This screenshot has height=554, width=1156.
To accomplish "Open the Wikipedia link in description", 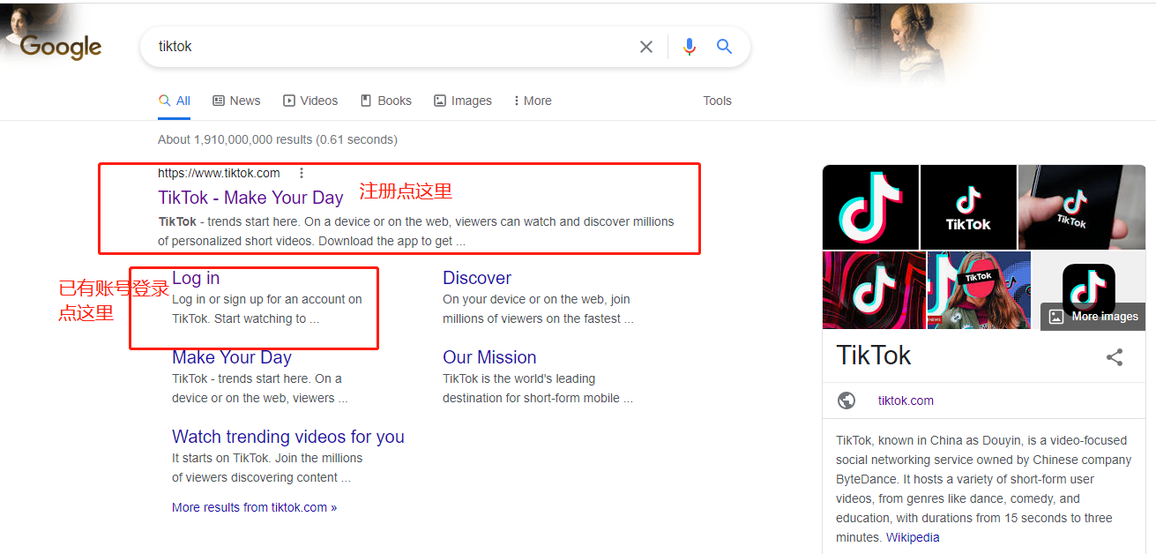I will 913,537.
